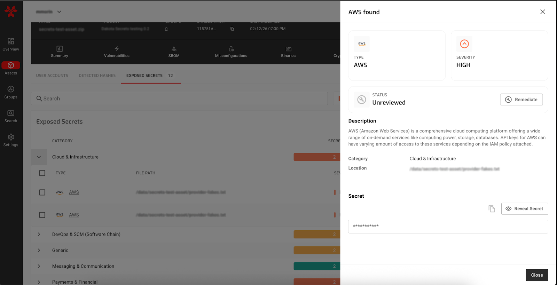Click the Assets sidebar icon
Screen dimensions: 557x285
click(11, 68)
